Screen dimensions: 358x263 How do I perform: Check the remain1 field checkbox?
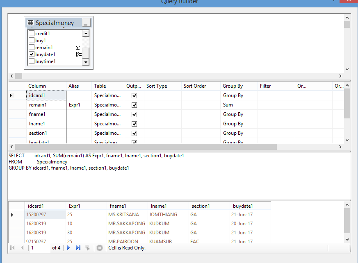pyautogui.click(x=32, y=47)
